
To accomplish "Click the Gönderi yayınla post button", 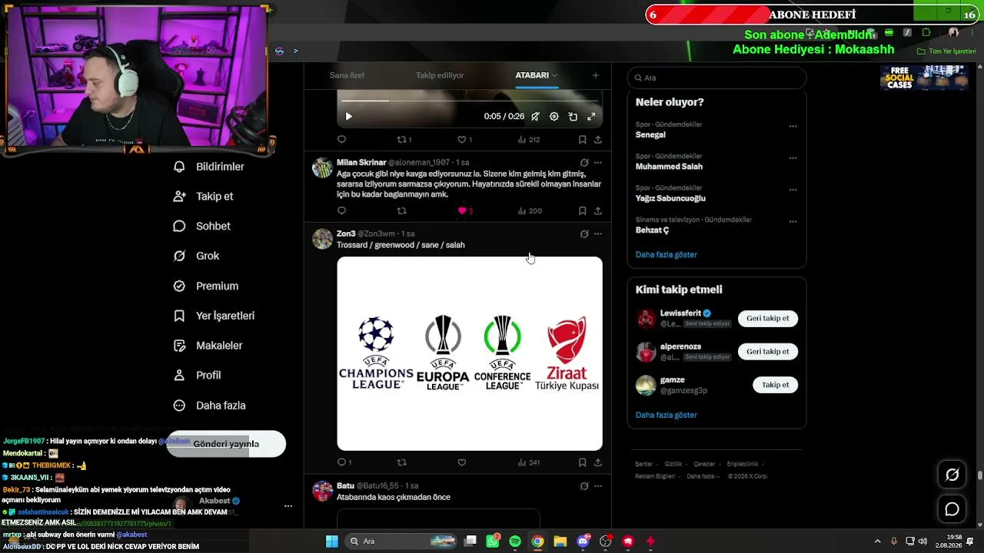I will 226,444.
